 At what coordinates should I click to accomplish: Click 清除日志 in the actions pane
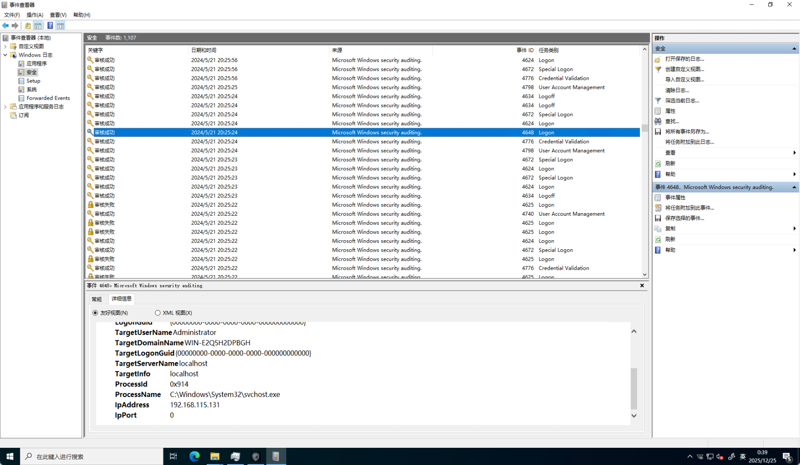click(677, 90)
